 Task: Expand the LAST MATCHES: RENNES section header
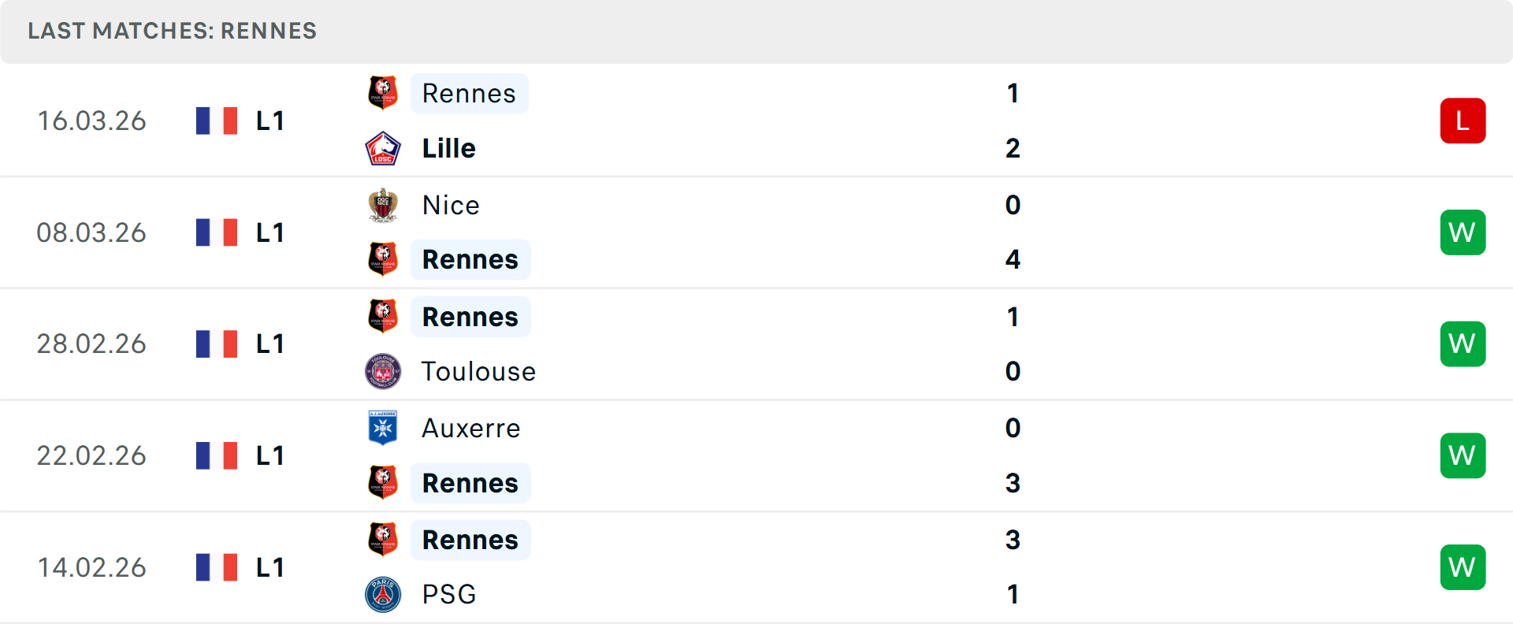pos(172,32)
